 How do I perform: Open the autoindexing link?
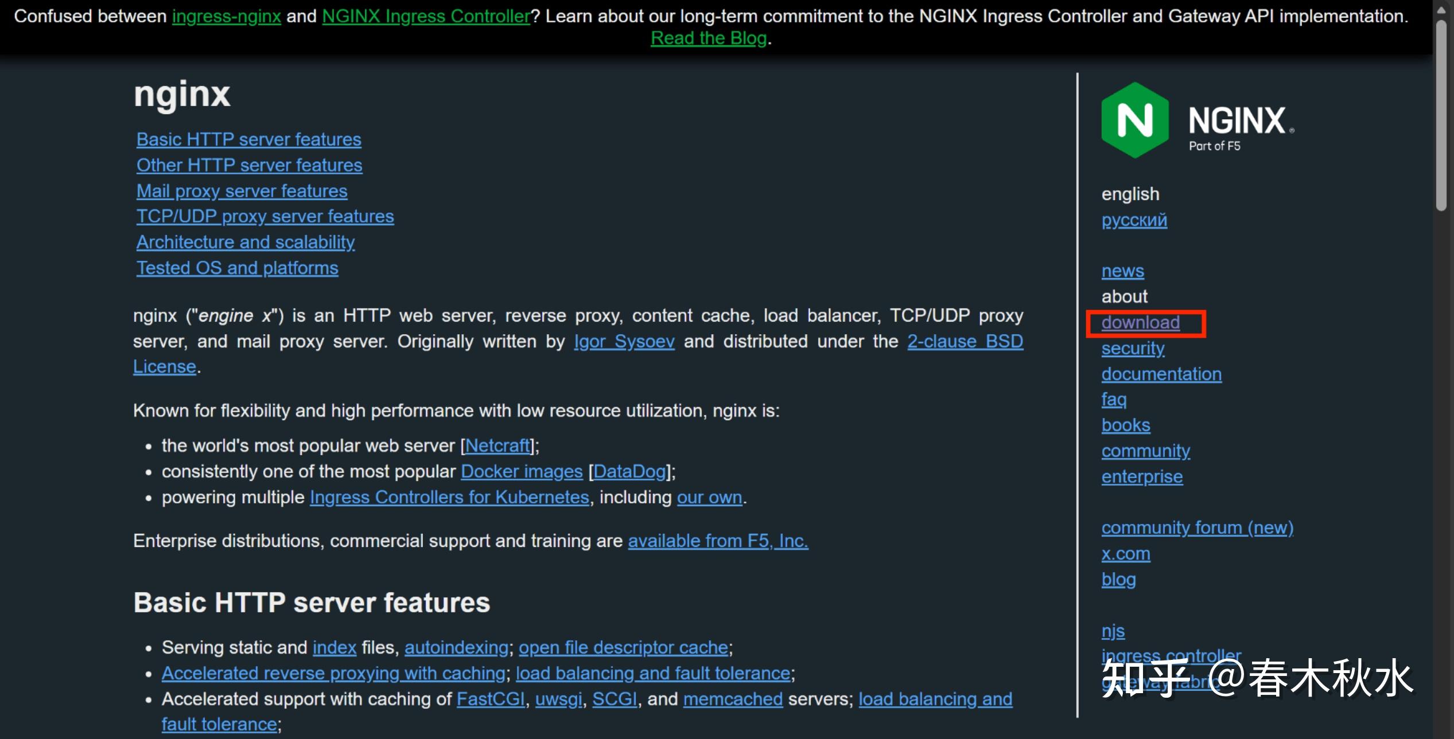[x=456, y=647]
